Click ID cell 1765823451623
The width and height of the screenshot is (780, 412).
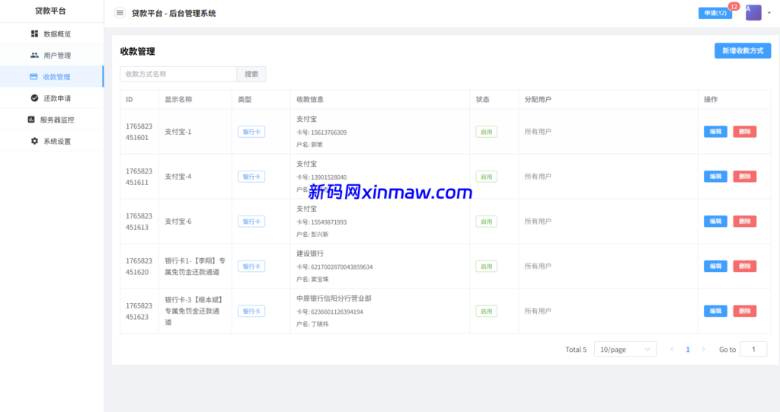pyautogui.click(x=139, y=311)
